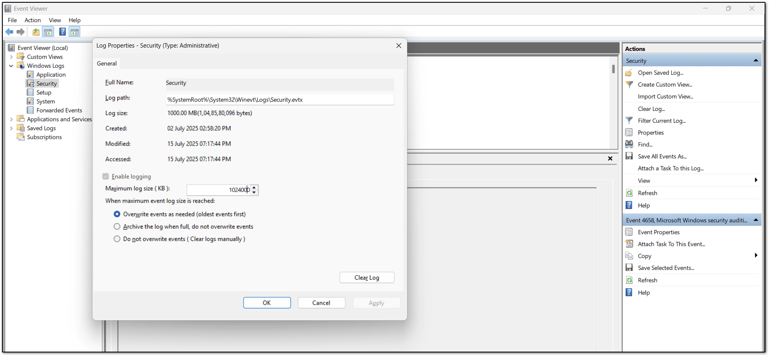Open the Help menu in menu bar
The height and width of the screenshot is (356, 769).
(x=75, y=20)
